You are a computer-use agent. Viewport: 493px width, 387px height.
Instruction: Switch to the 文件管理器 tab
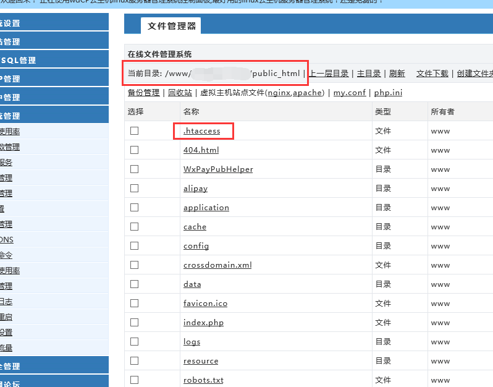coord(171,25)
